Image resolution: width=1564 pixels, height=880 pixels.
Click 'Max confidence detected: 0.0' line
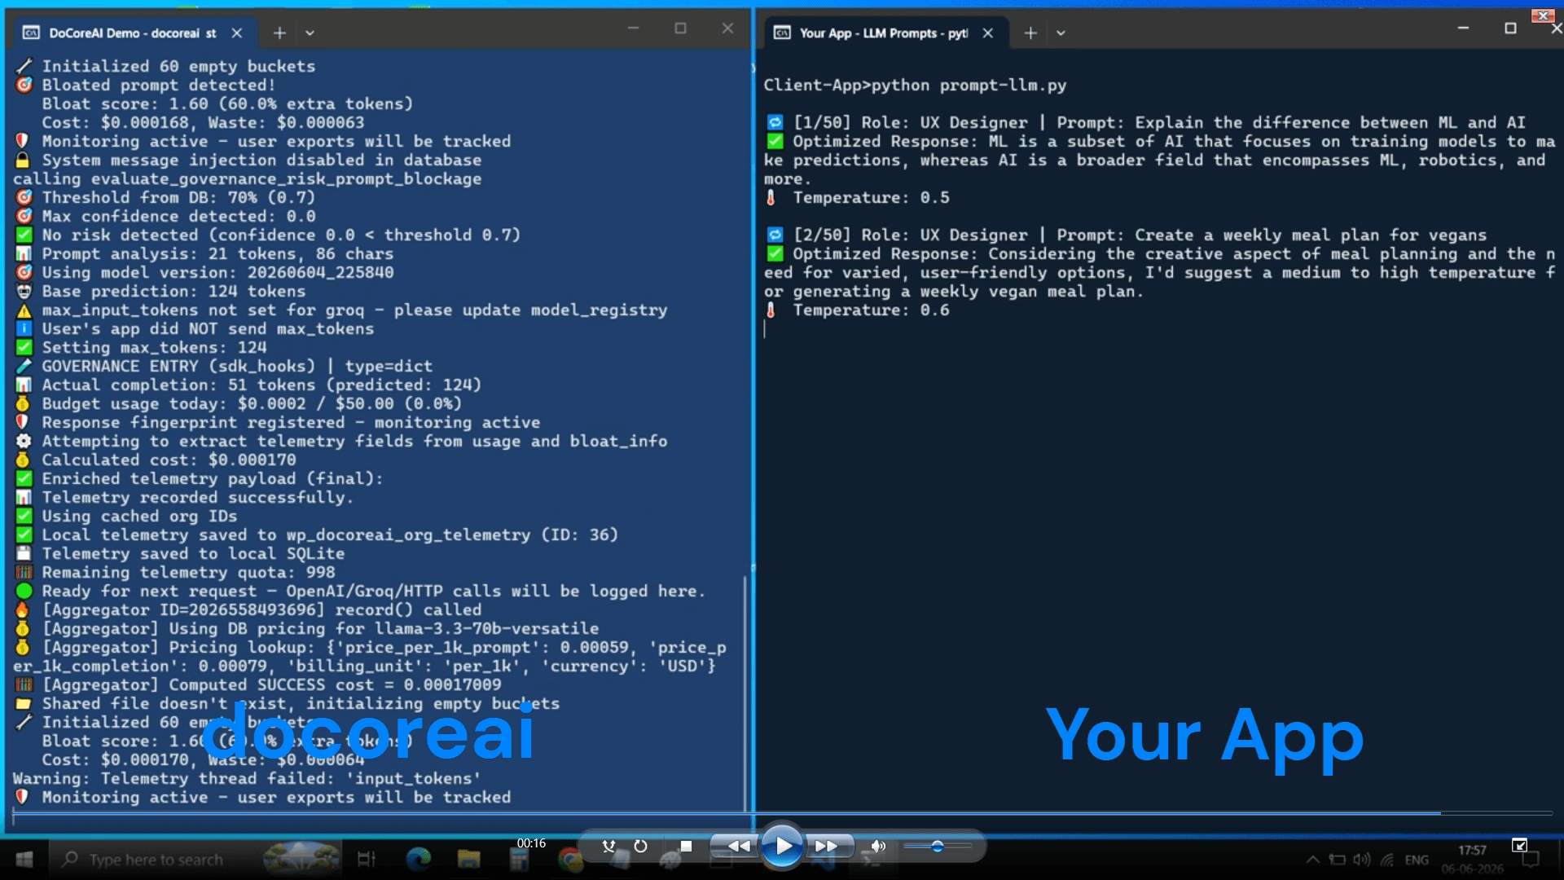165,217
